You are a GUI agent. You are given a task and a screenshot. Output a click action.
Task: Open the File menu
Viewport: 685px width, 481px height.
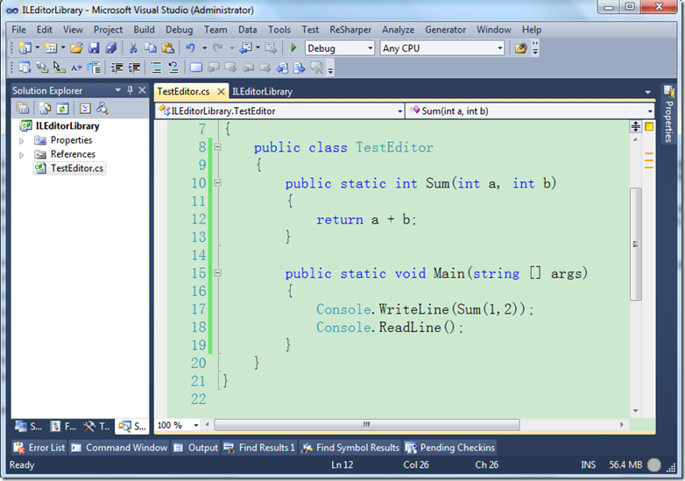coord(18,30)
